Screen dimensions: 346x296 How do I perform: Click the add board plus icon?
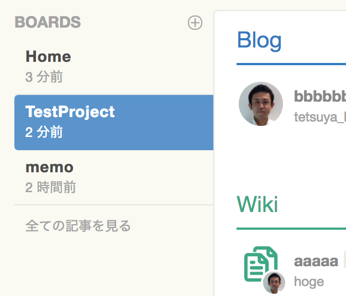click(x=195, y=23)
